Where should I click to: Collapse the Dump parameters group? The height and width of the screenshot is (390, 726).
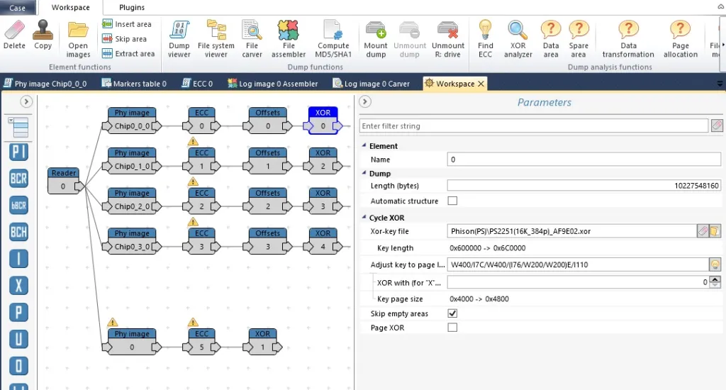tap(364, 173)
